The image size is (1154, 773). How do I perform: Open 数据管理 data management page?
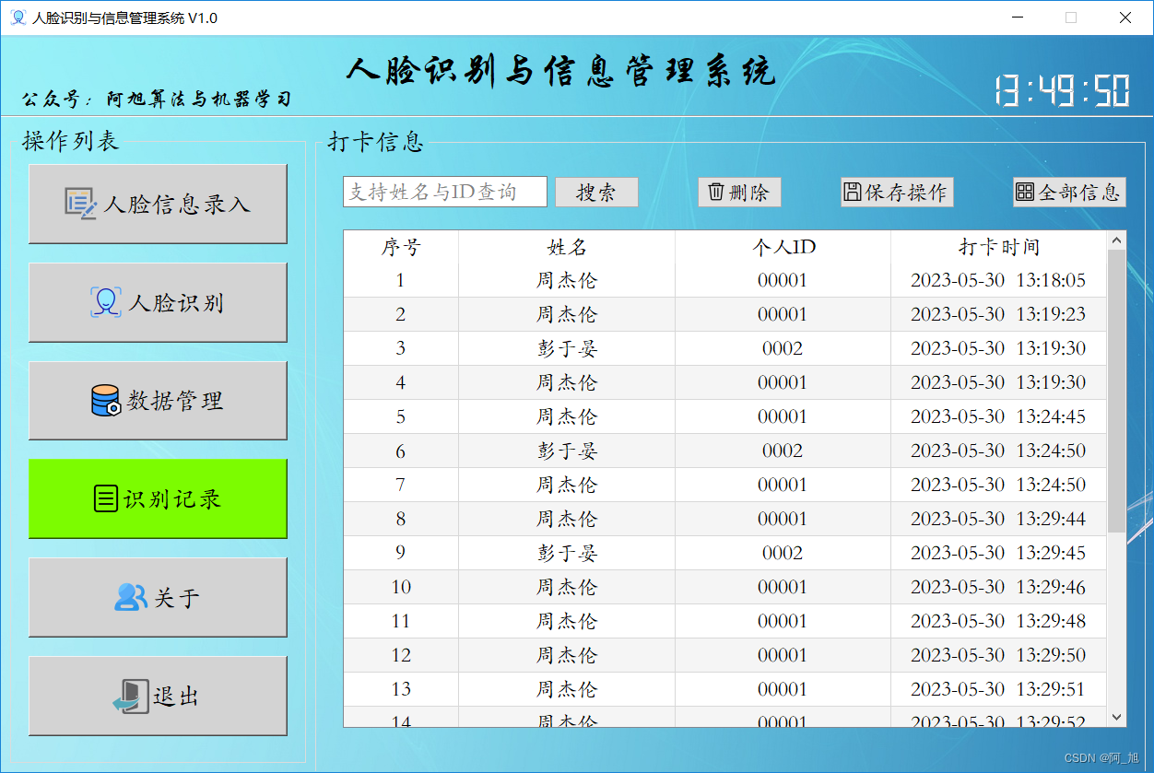(158, 401)
